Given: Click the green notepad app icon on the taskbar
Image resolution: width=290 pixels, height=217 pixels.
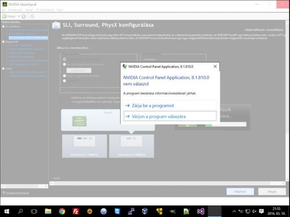Looking at the screenshot, I should click(x=187, y=212).
